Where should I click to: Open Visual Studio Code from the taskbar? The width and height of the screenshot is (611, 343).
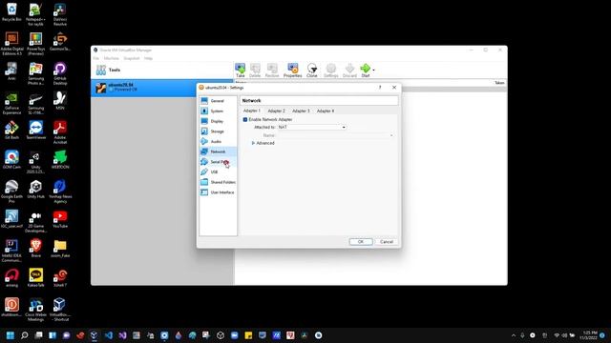click(x=108, y=335)
